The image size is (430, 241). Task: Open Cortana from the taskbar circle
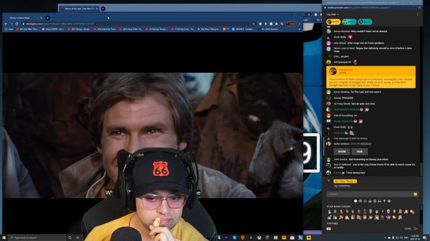70,238
